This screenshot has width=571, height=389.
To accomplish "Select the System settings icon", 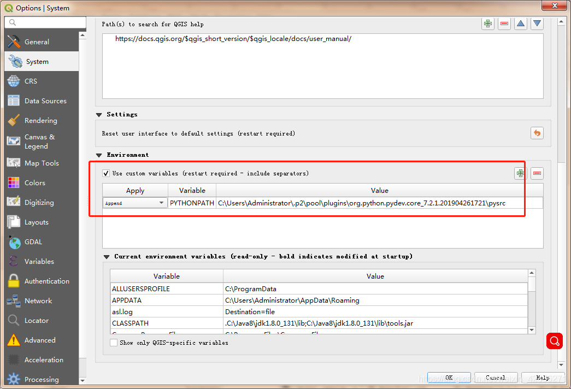I will [x=16, y=62].
